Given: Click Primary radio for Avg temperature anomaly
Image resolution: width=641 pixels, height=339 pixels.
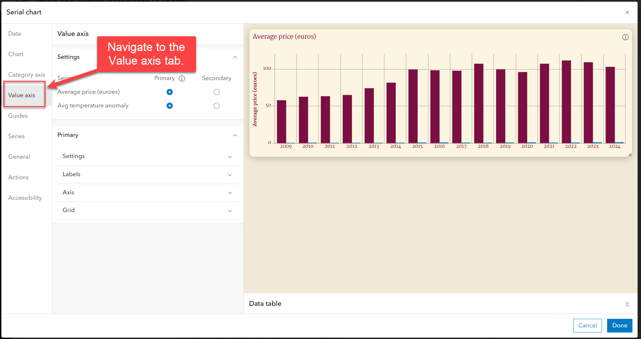Looking at the screenshot, I should [x=170, y=106].
